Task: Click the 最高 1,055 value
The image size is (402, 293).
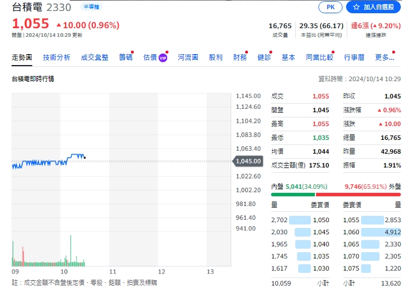Action: pyautogui.click(x=321, y=124)
